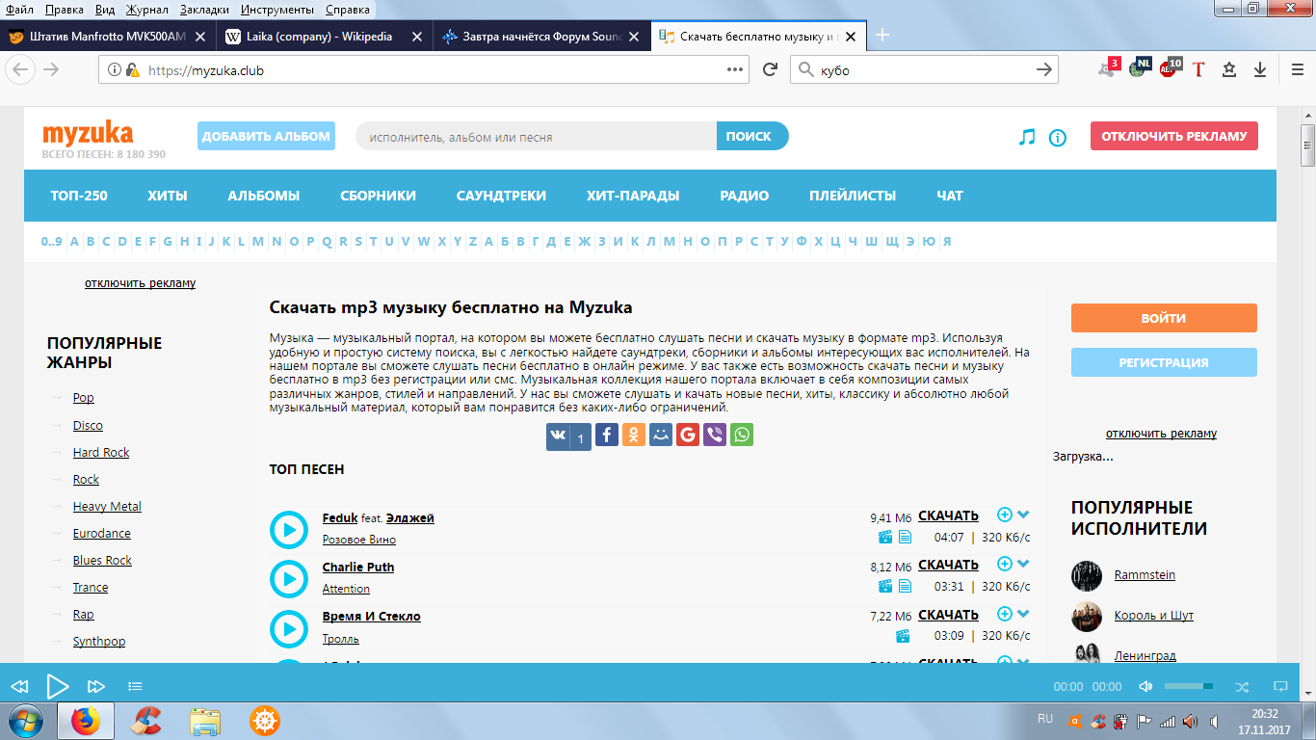Expand the chevron next to Feduk's download
The width and height of the screenshot is (1316, 740).
[1023, 515]
